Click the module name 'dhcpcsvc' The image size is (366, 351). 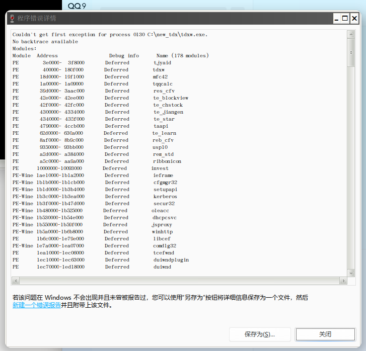[x=165, y=218]
